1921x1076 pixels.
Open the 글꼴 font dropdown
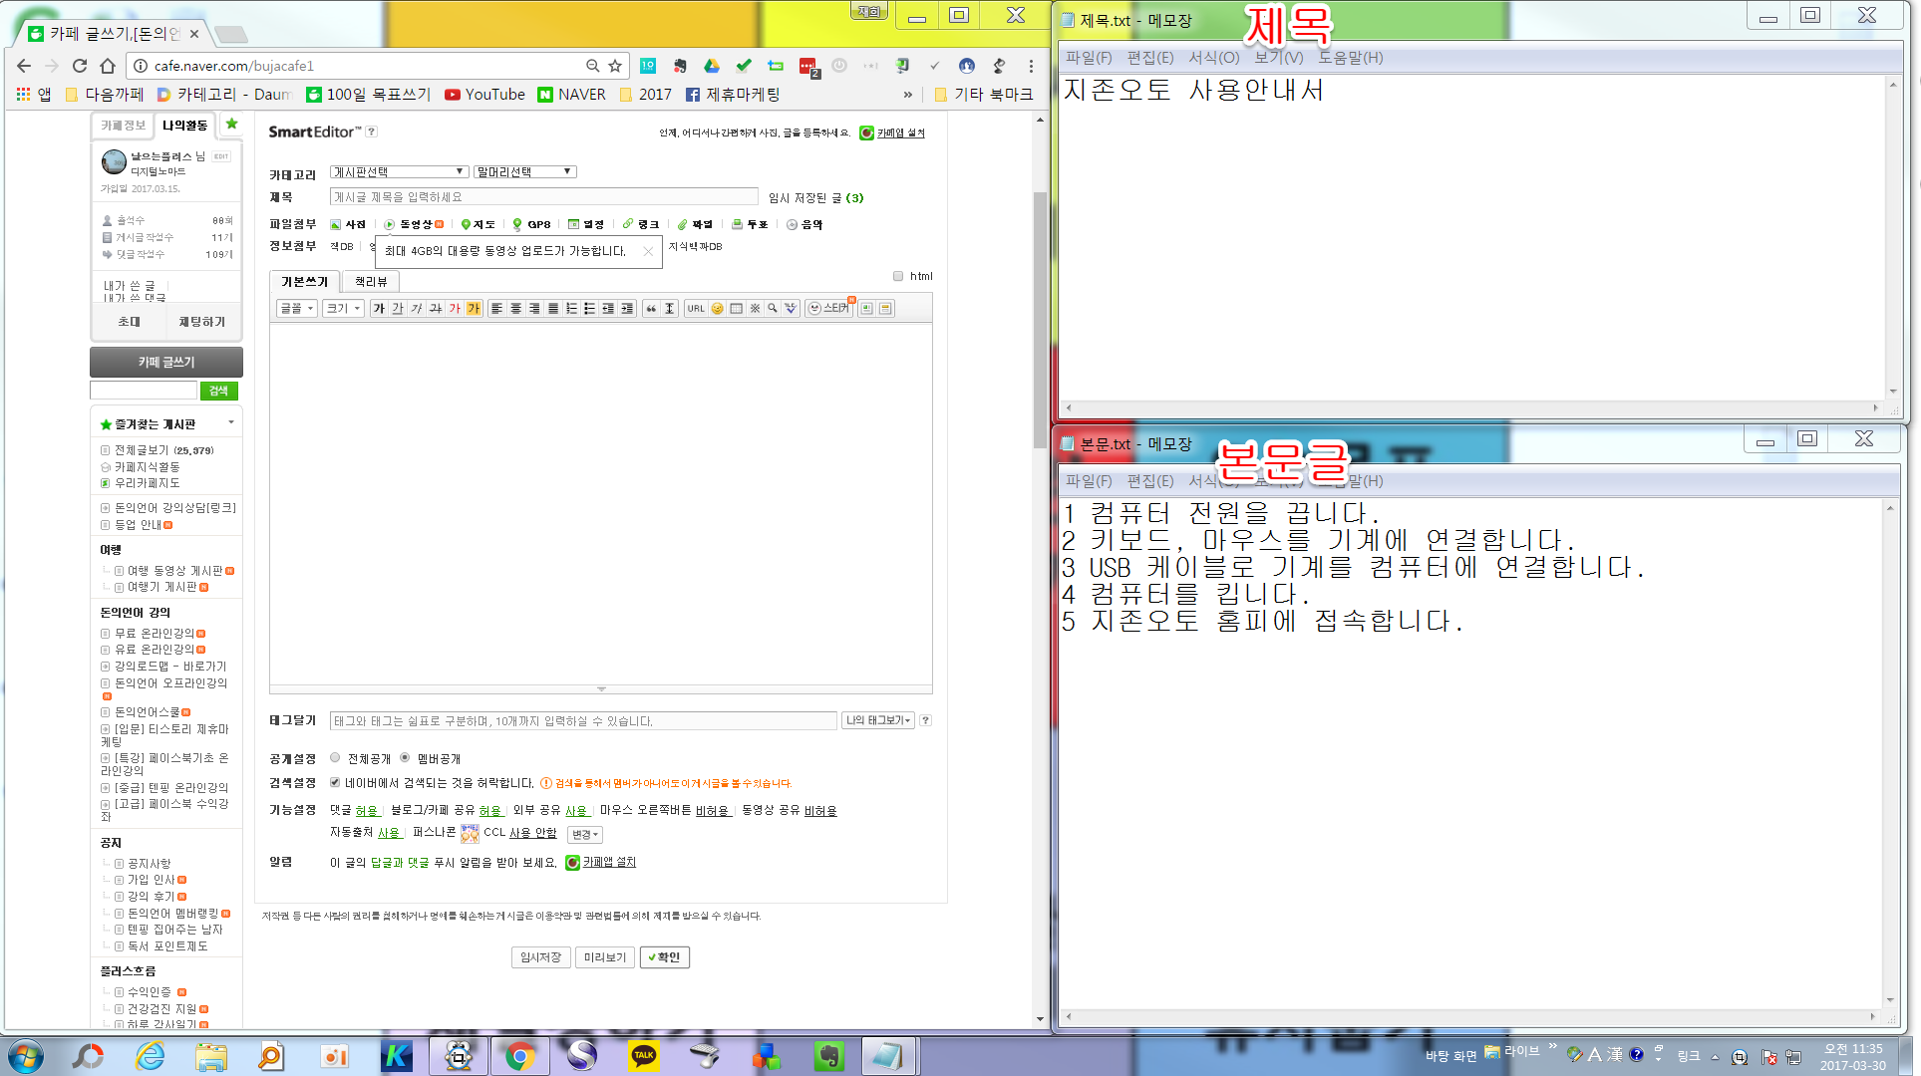[296, 309]
